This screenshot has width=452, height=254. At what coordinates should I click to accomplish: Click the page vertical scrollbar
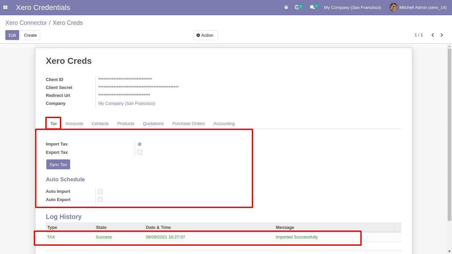(x=449, y=135)
